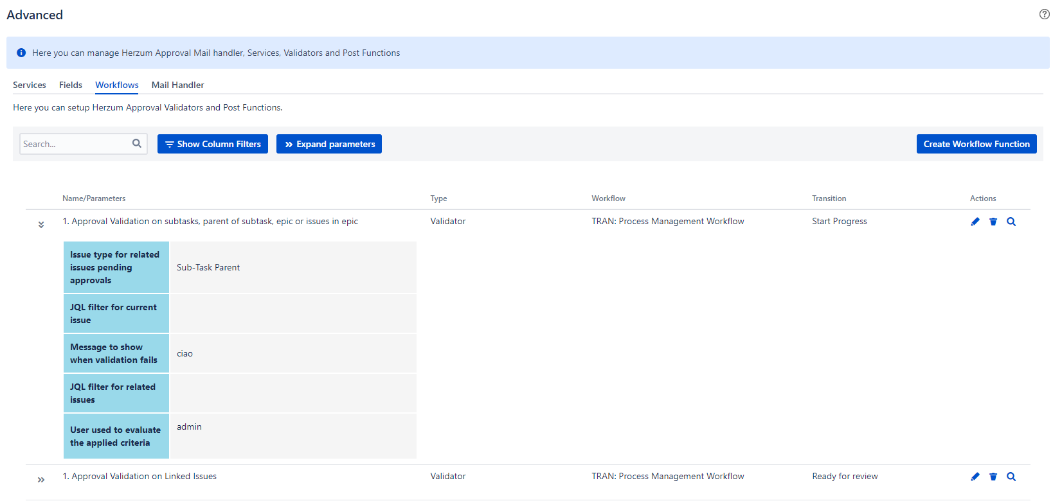Go to the Mail Handler tab
The height and width of the screenshot is (501, 1053).
point(177,85)
